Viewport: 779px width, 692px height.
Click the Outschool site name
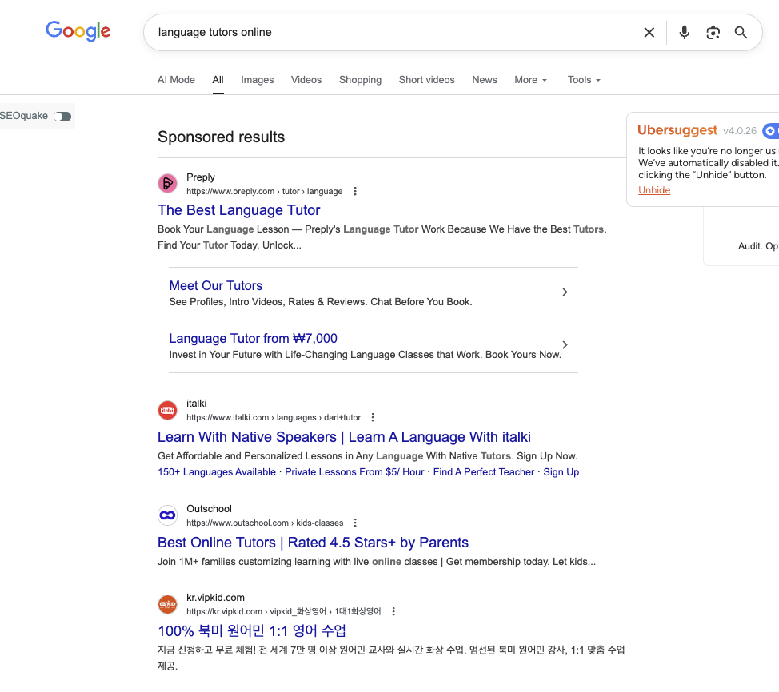(210, 509)
